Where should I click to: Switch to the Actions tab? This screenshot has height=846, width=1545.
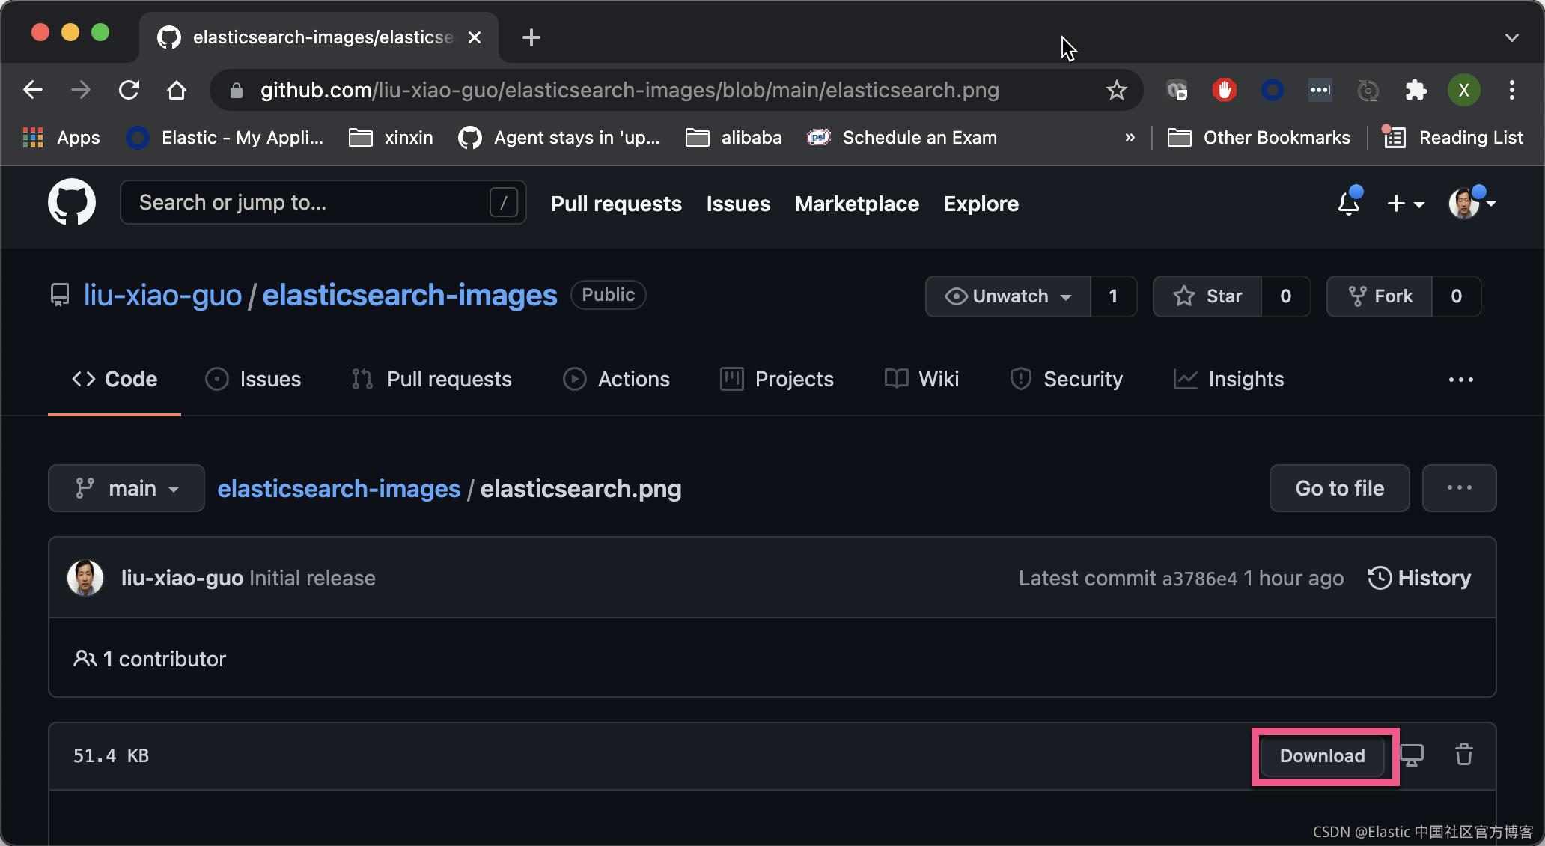coord(616,379)
